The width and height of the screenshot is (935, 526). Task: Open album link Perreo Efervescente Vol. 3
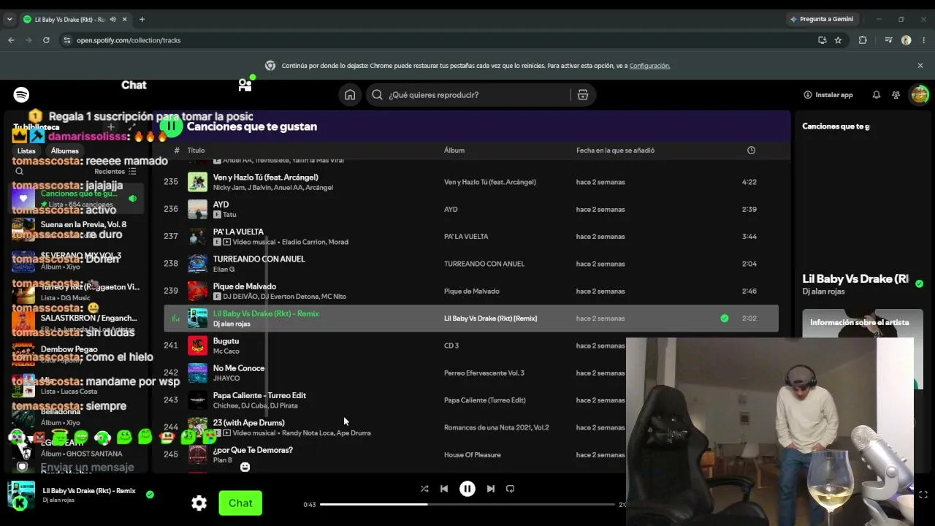click(484, 373)
